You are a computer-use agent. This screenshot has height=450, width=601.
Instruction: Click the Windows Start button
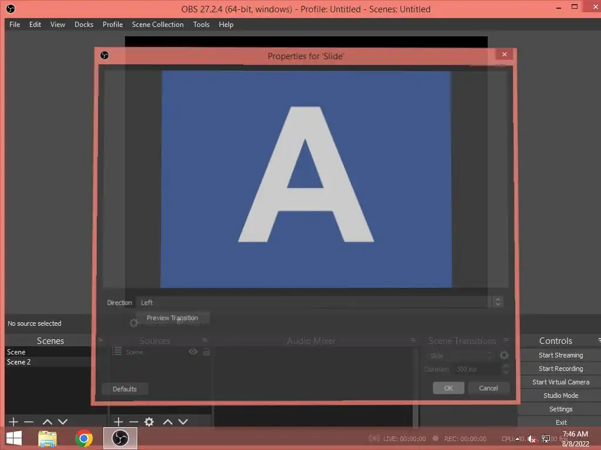click(14, 438)
